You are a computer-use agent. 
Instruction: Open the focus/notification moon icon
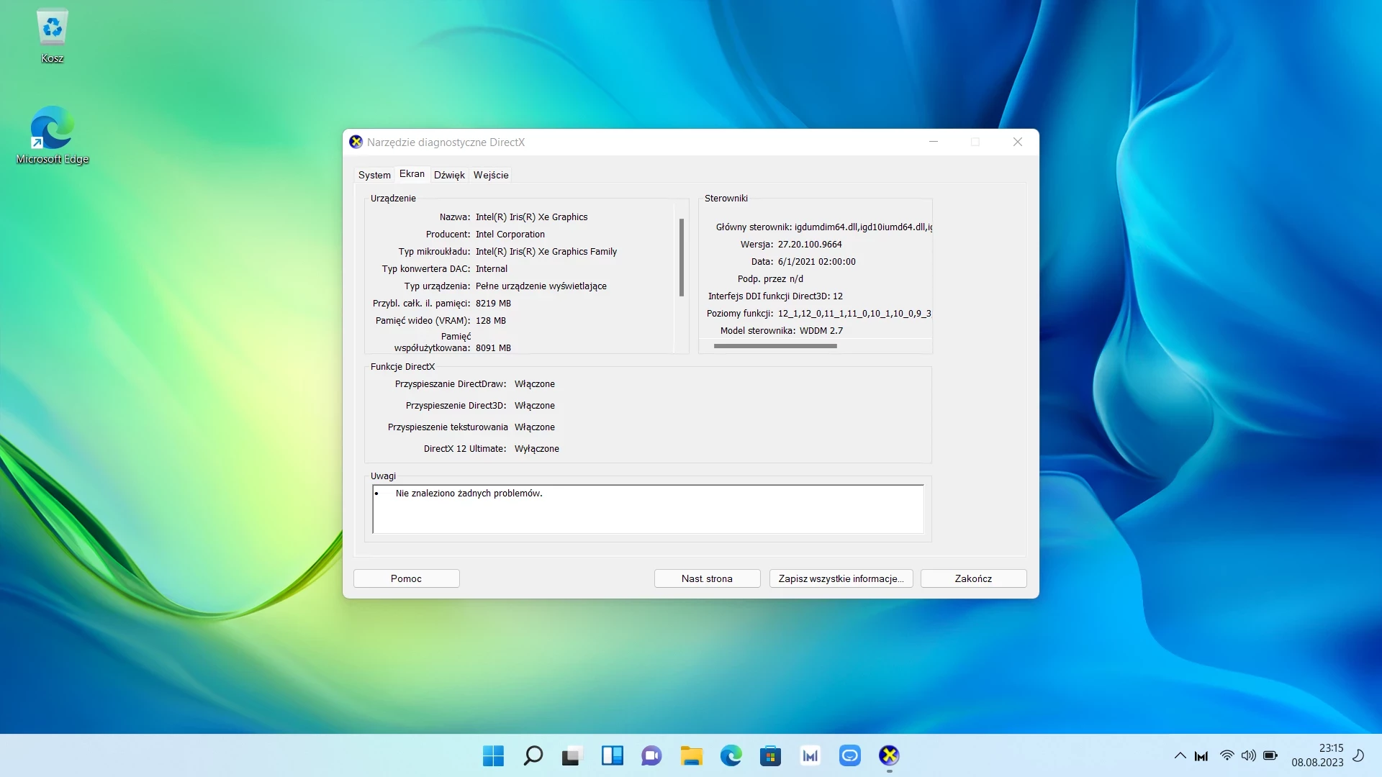[1358, 755]
